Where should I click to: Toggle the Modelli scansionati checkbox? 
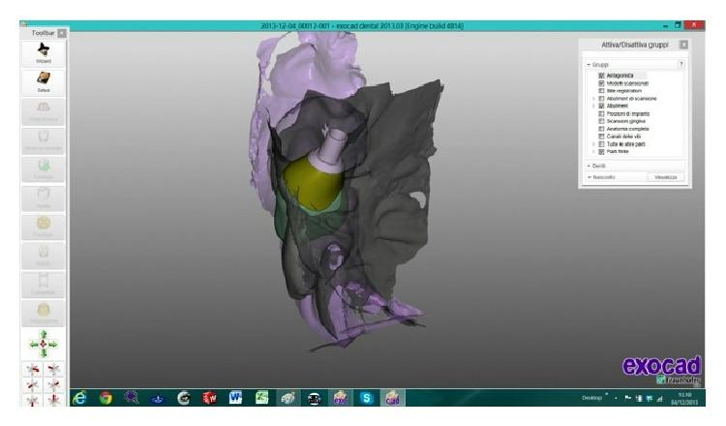(601, 83)
